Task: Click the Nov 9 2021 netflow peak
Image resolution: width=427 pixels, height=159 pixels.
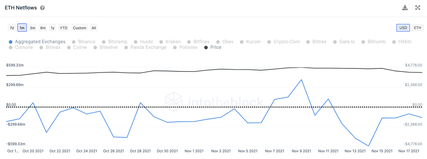Action: [301, 79]
